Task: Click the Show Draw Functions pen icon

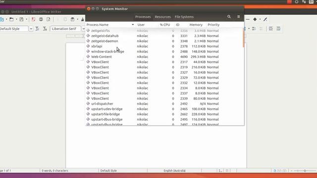Action: [265, 19]
